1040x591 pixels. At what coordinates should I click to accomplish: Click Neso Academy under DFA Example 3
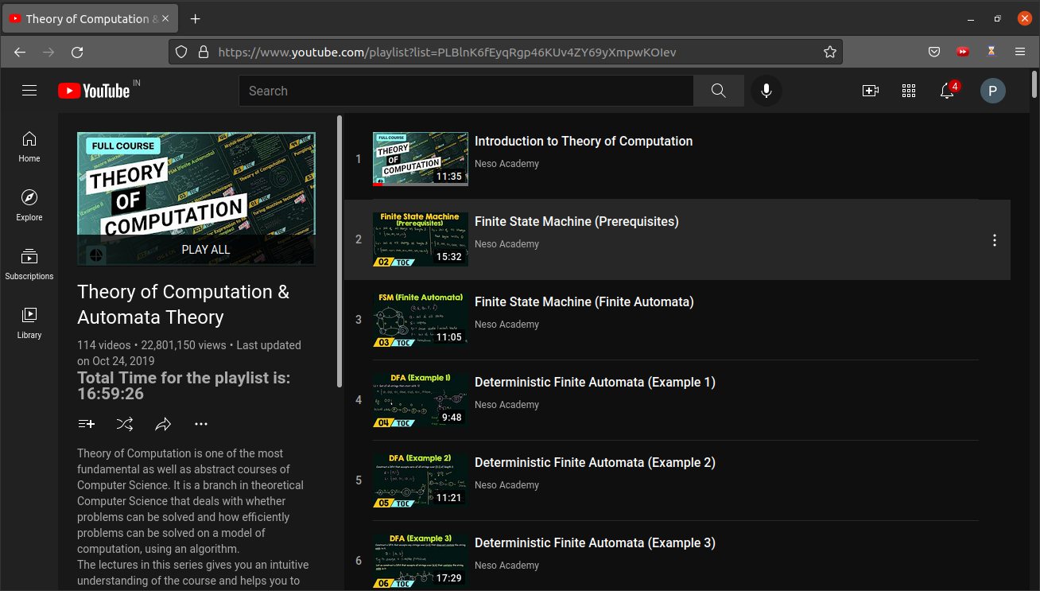pyautogui.click(x=506, y=566)
